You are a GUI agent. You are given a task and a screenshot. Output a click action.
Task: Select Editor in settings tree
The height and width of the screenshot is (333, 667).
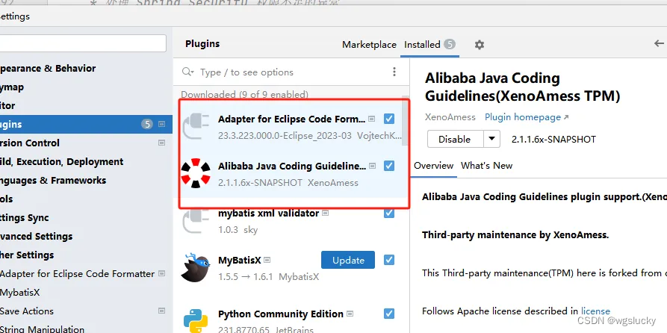(x=7, y=105)
